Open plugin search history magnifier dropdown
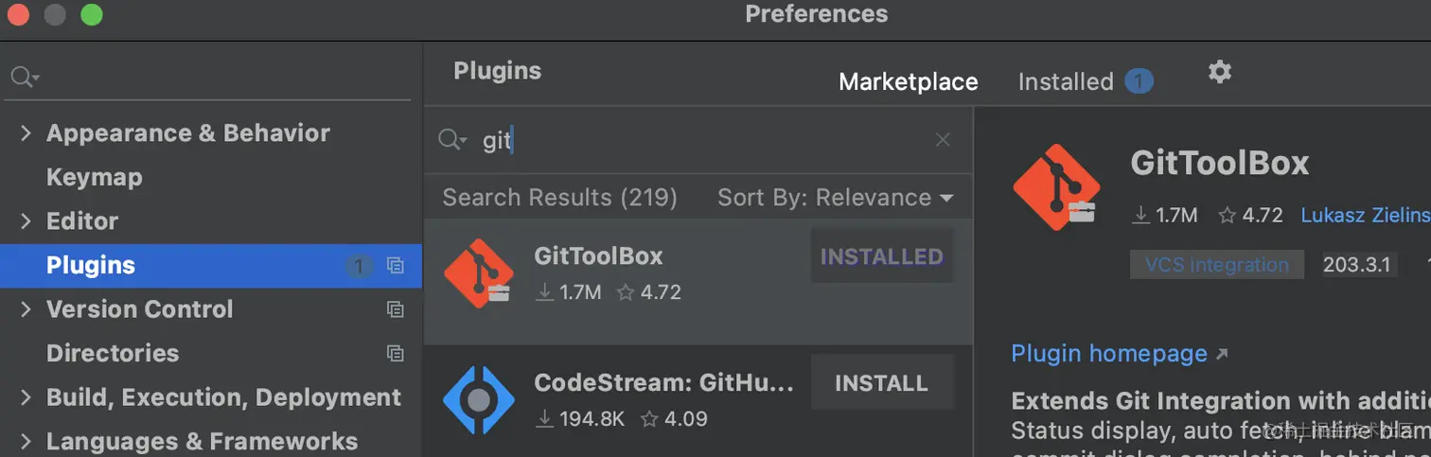 452,140
